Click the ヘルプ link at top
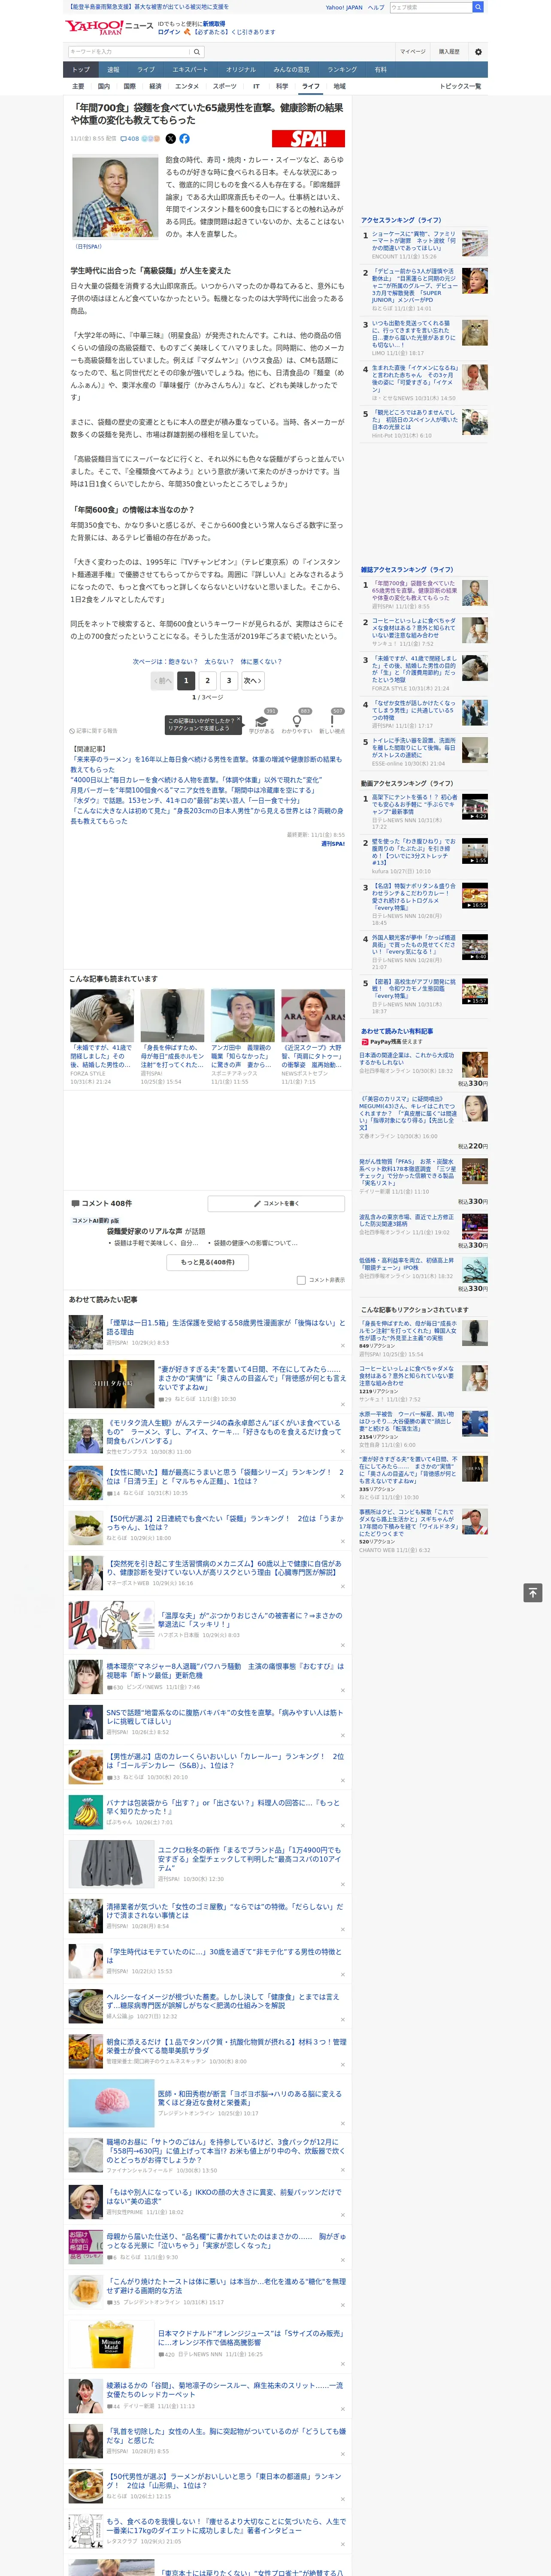This screenshot has height=2576, width=551. click(376, 7)
